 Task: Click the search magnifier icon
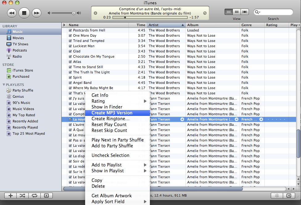point(257,12)
